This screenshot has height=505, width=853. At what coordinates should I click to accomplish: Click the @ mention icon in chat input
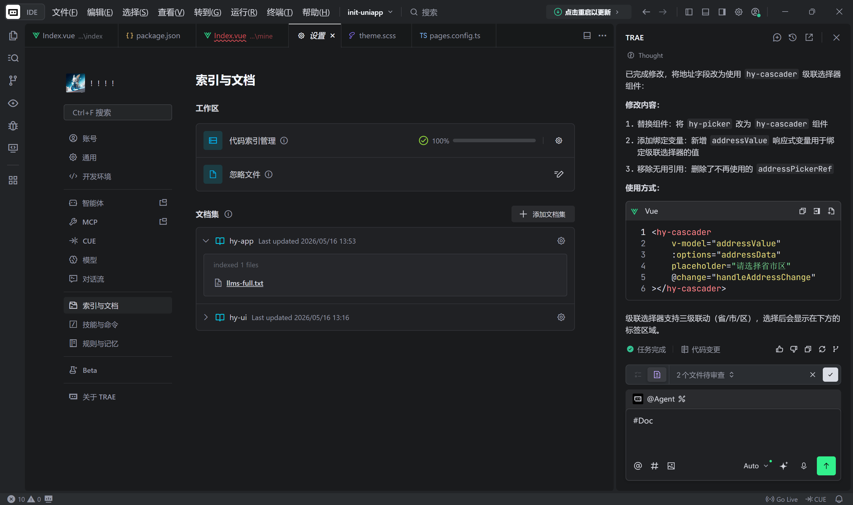[x=638, y=466]
